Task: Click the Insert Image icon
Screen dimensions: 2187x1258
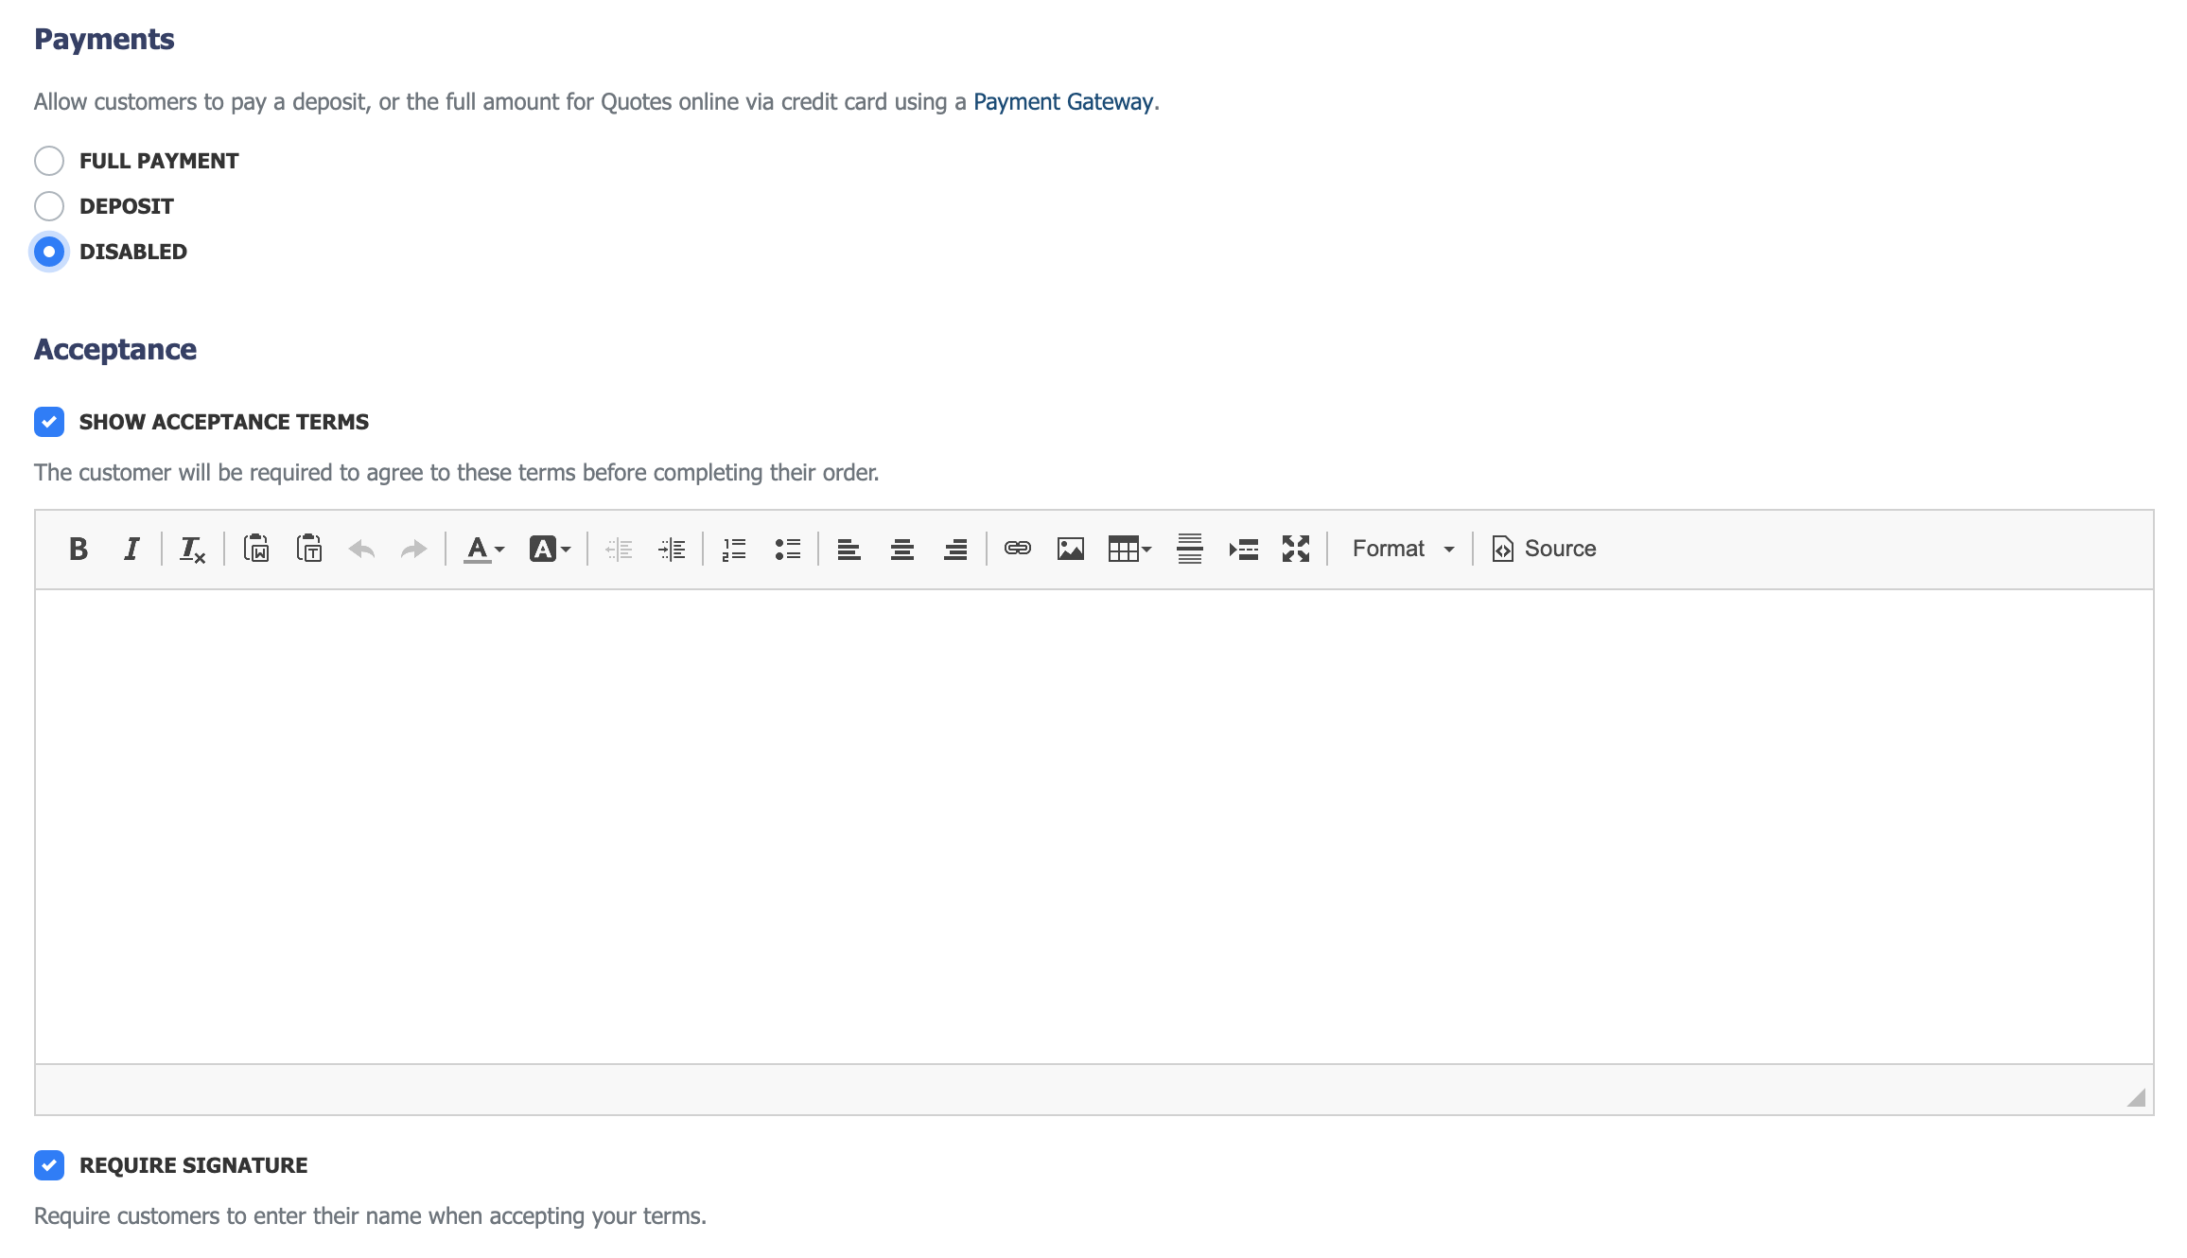Action: 1071,549
